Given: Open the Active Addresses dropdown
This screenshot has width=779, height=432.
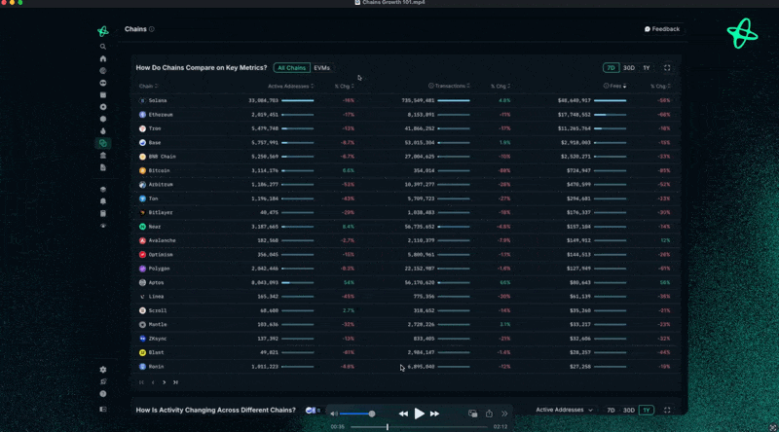Looking at the screenshot, I should tap(564, 411).
